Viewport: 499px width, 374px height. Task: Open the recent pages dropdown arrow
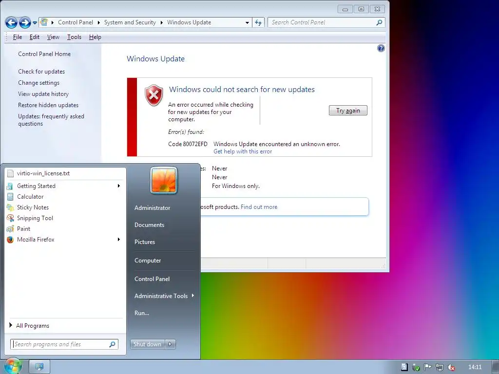pyautogui.click(x=35, y=23)
